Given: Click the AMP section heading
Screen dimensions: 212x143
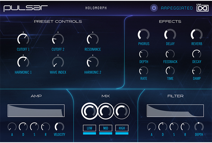Looking at the screenshot, I should tap(36, 96).
